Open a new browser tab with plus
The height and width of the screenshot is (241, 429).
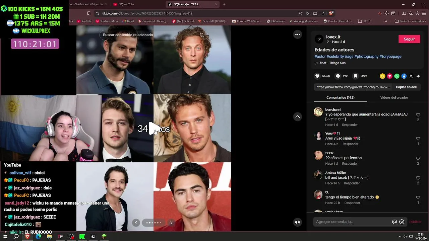click(224, 4)
